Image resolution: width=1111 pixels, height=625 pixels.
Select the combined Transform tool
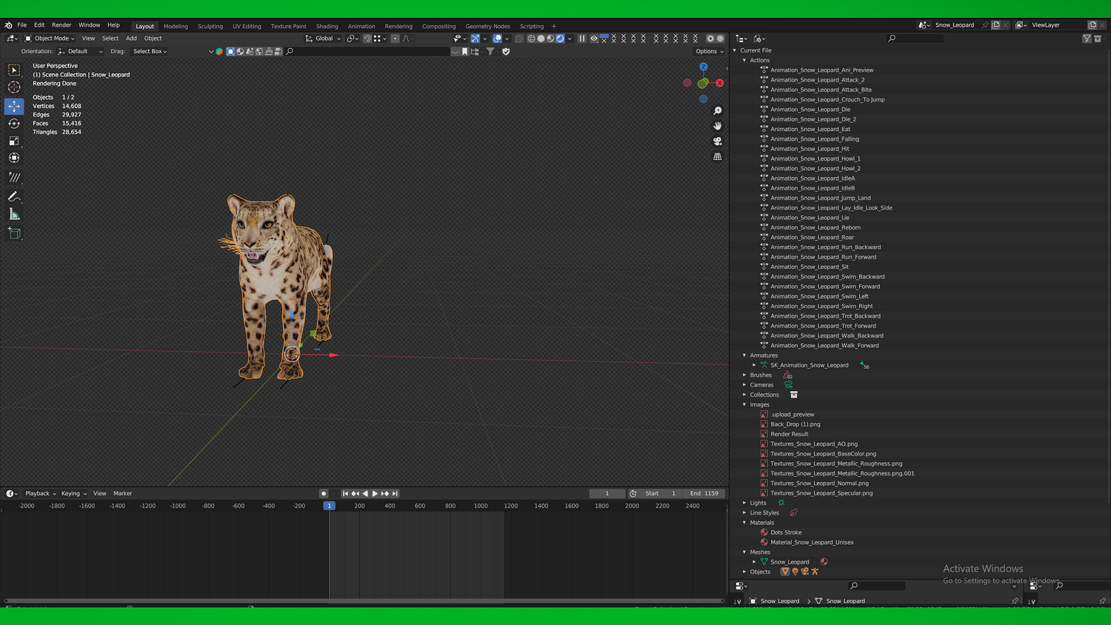click(x=14, y=158)
